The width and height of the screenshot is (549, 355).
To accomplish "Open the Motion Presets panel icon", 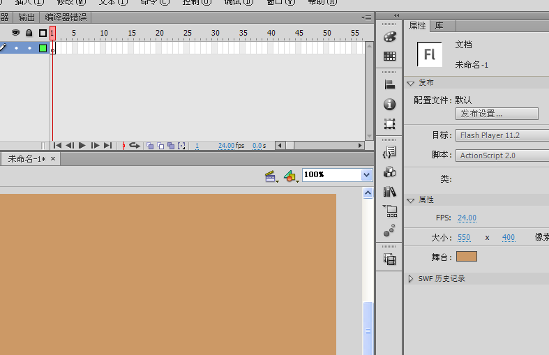I will 389,211.
